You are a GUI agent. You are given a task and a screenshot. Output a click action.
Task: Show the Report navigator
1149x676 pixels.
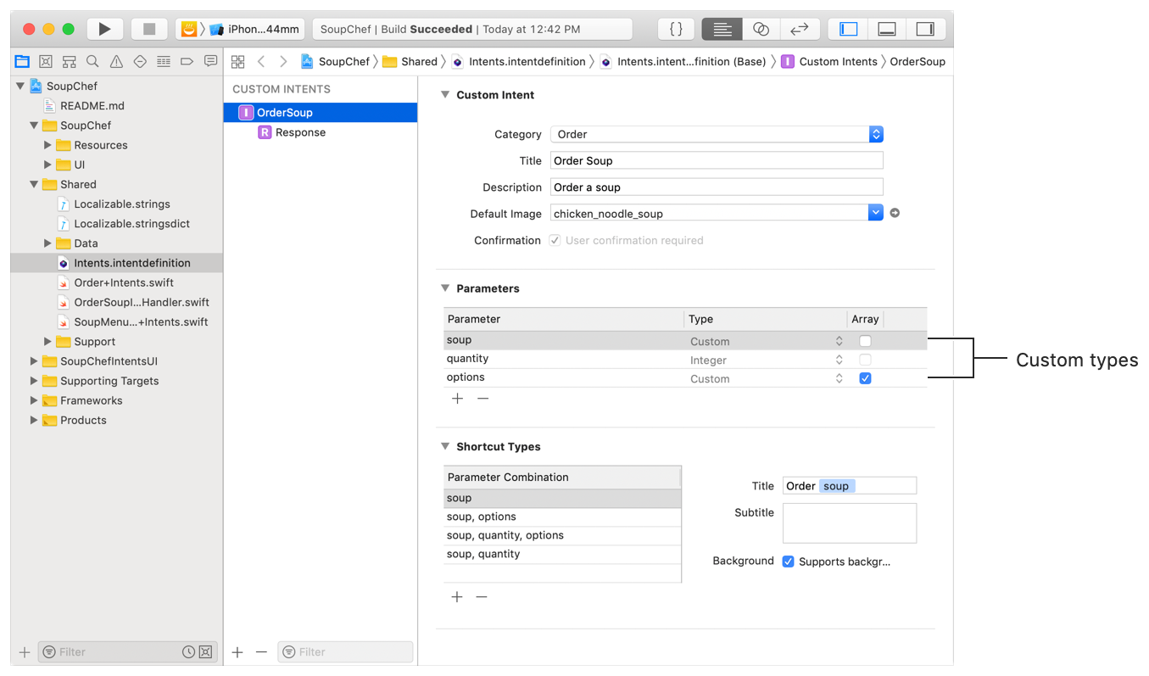[x=210, y=61]
